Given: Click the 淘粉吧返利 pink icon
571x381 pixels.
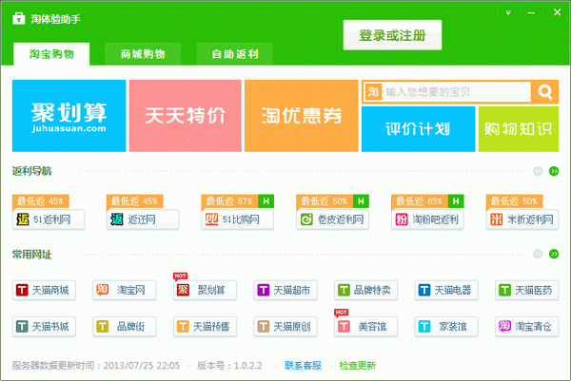Looking at the screenshot, I should [402, 219].
